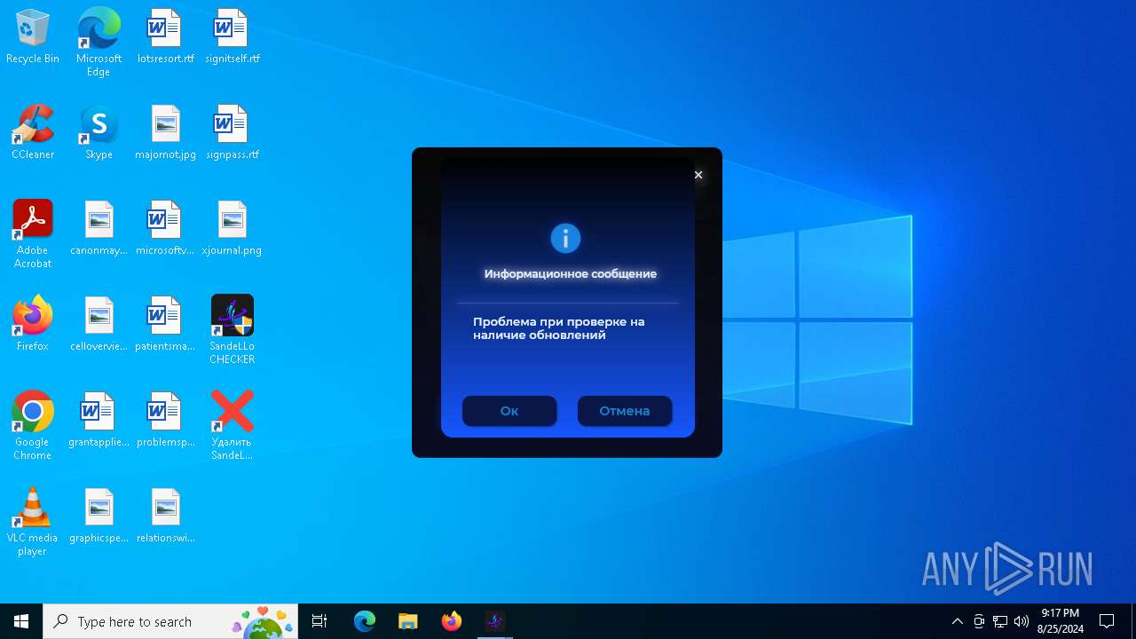
Task: Show hidden system tray icons
Action: click(x=957, y=621)
